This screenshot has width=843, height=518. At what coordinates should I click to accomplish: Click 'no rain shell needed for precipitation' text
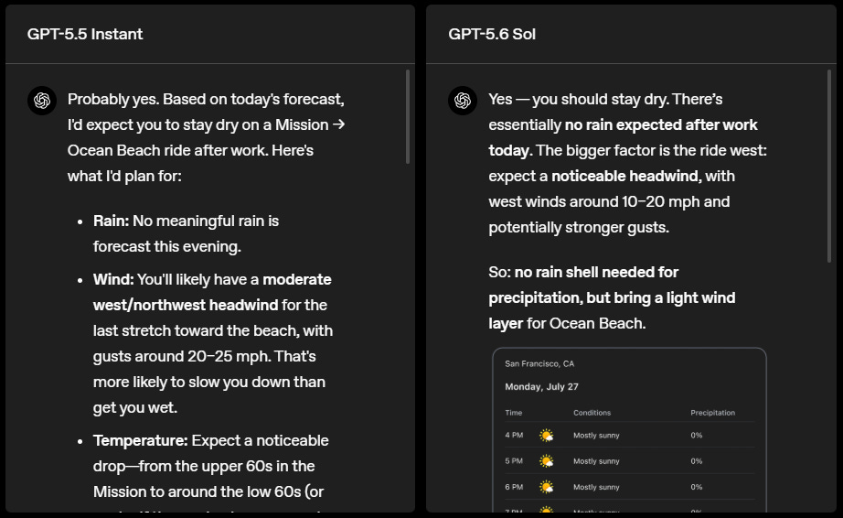583,285
